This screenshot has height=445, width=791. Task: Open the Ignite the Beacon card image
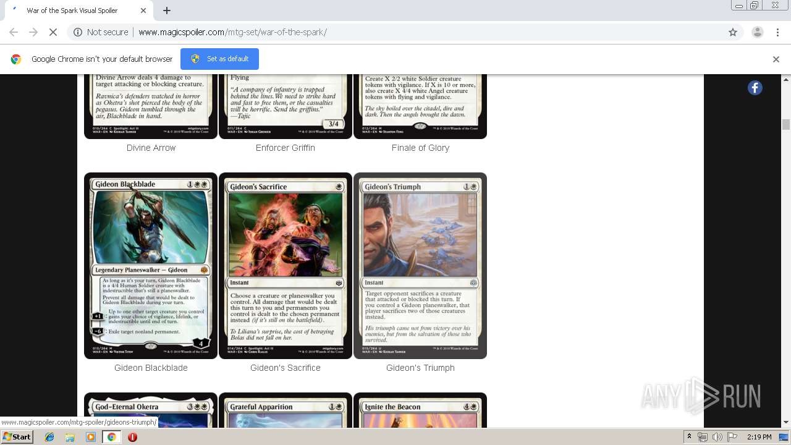click(x=420, y=410)
